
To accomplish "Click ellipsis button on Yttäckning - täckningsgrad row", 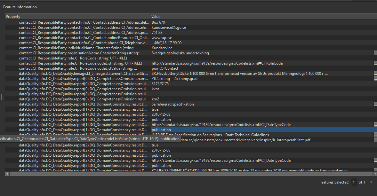I will [375, 79].
